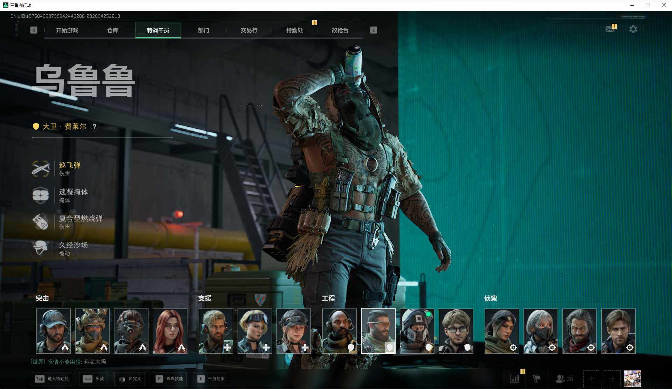Open the mail inbox icon
Image resolution: width=672 pixels, height=389 pixels.
610,29
